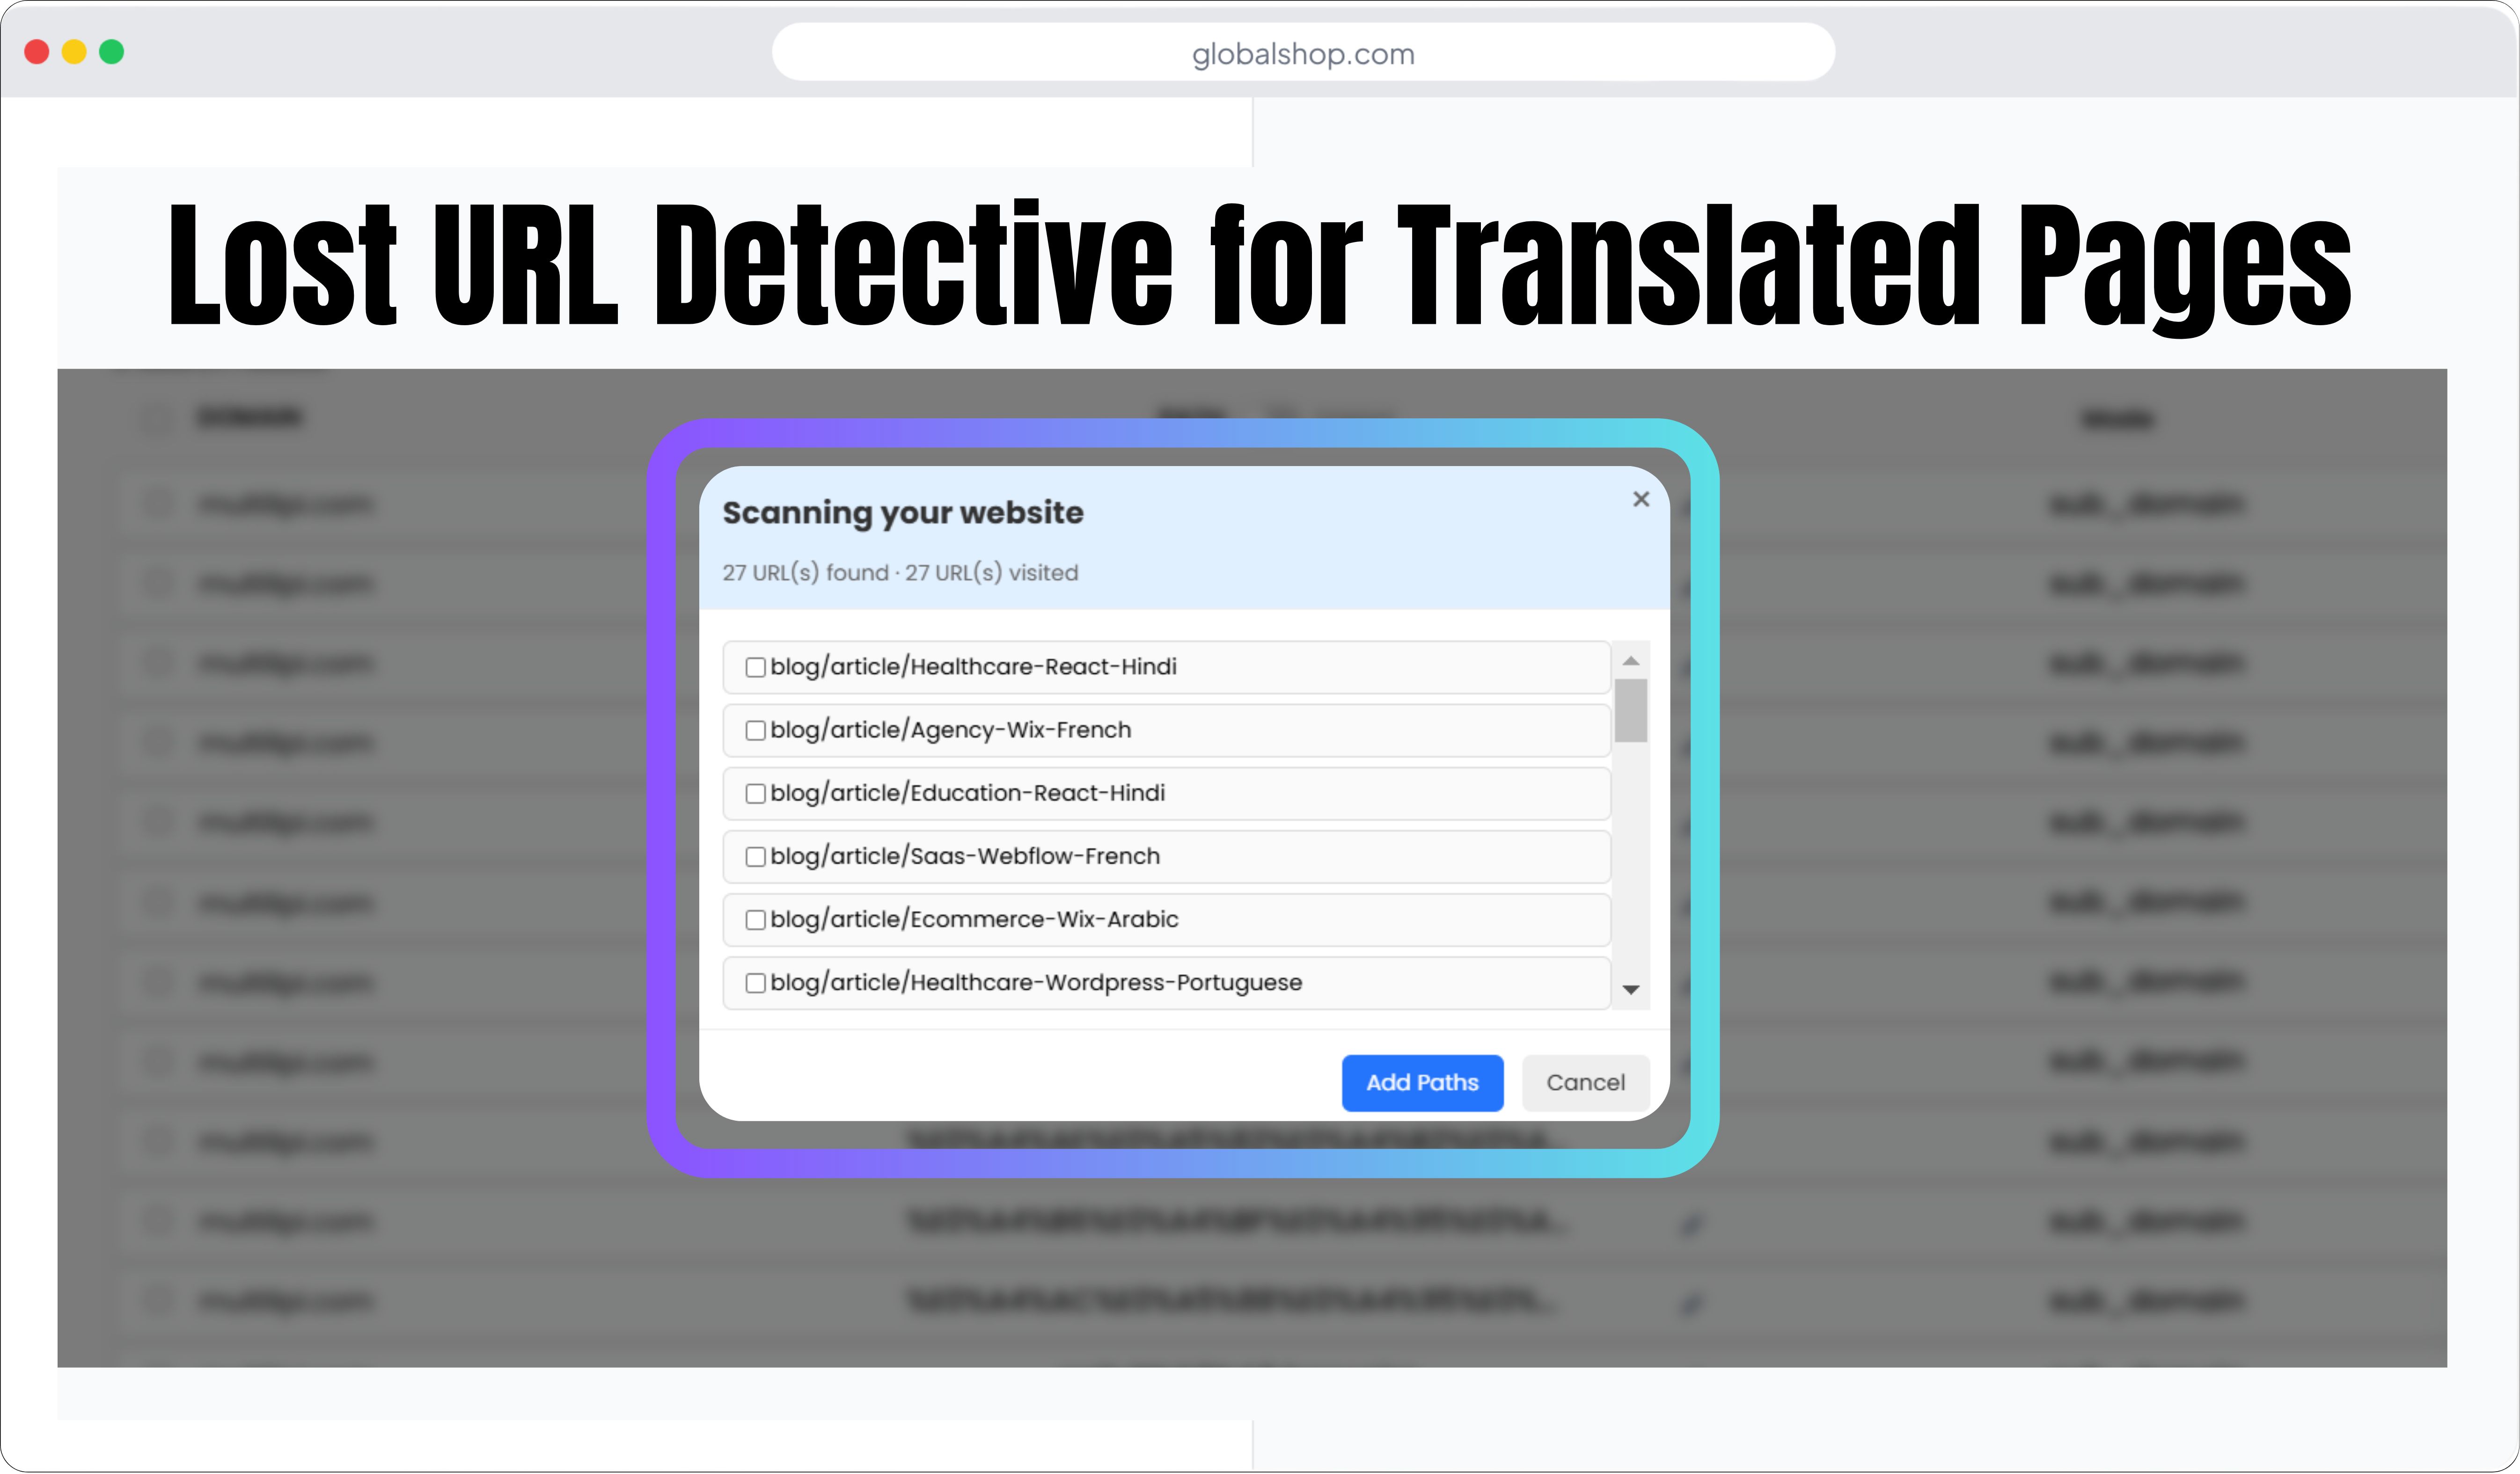This screenshot has height=1474, width=2520.
Task: Click the red traffic-light button
Action: click(37, 52)
